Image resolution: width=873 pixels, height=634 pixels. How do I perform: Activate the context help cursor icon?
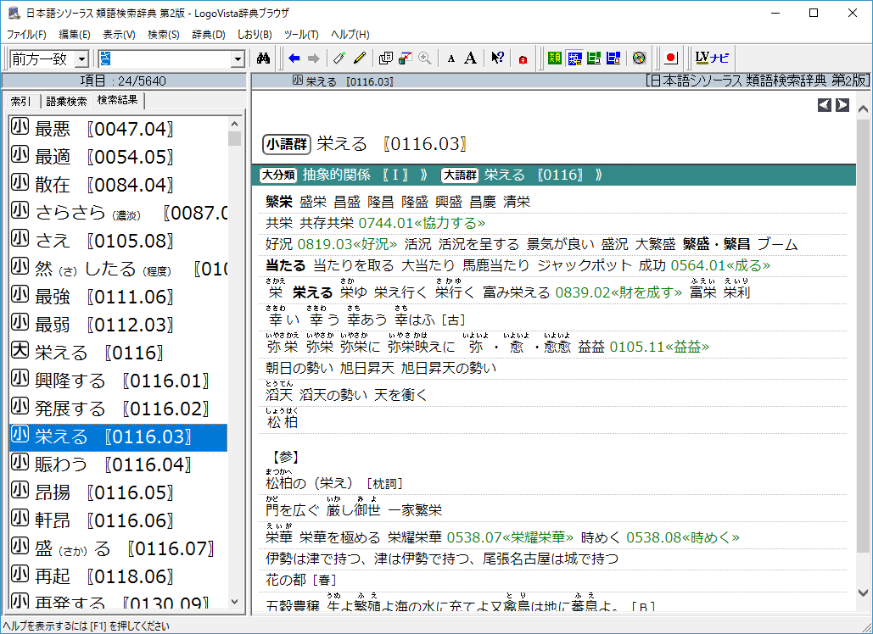(x=497, y=58)
